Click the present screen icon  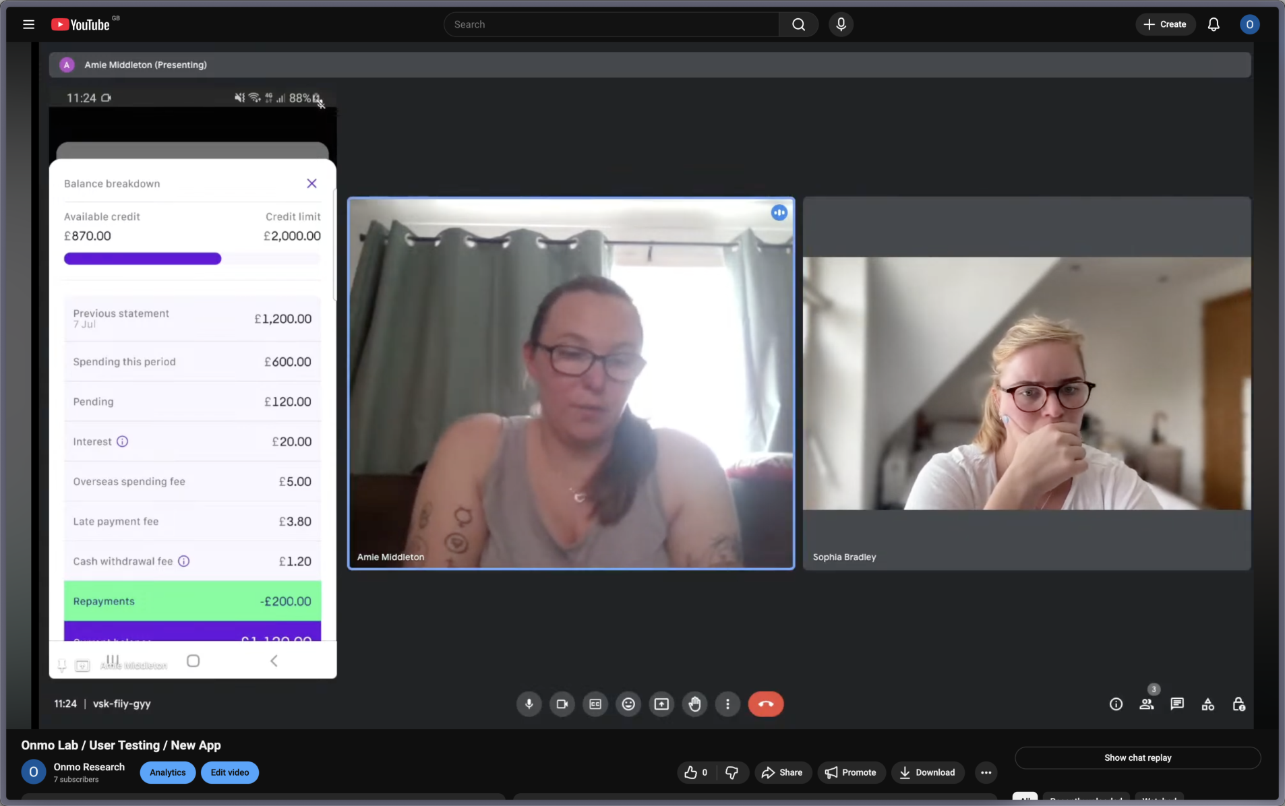click(x=661, y=704)
